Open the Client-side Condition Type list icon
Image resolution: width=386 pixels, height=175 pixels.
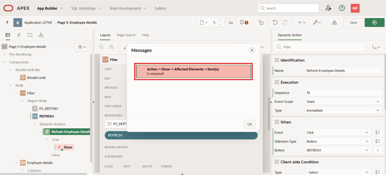(378, 172)
